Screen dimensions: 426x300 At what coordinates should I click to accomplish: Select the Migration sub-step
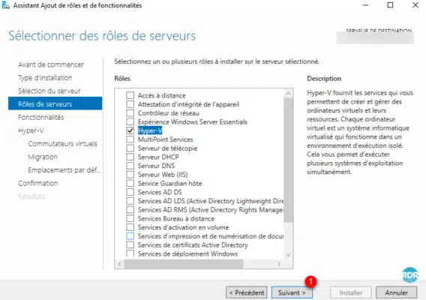(x=43, y=157)
